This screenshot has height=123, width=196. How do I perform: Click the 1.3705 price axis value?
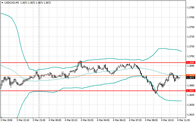click(x=191, y=56)
